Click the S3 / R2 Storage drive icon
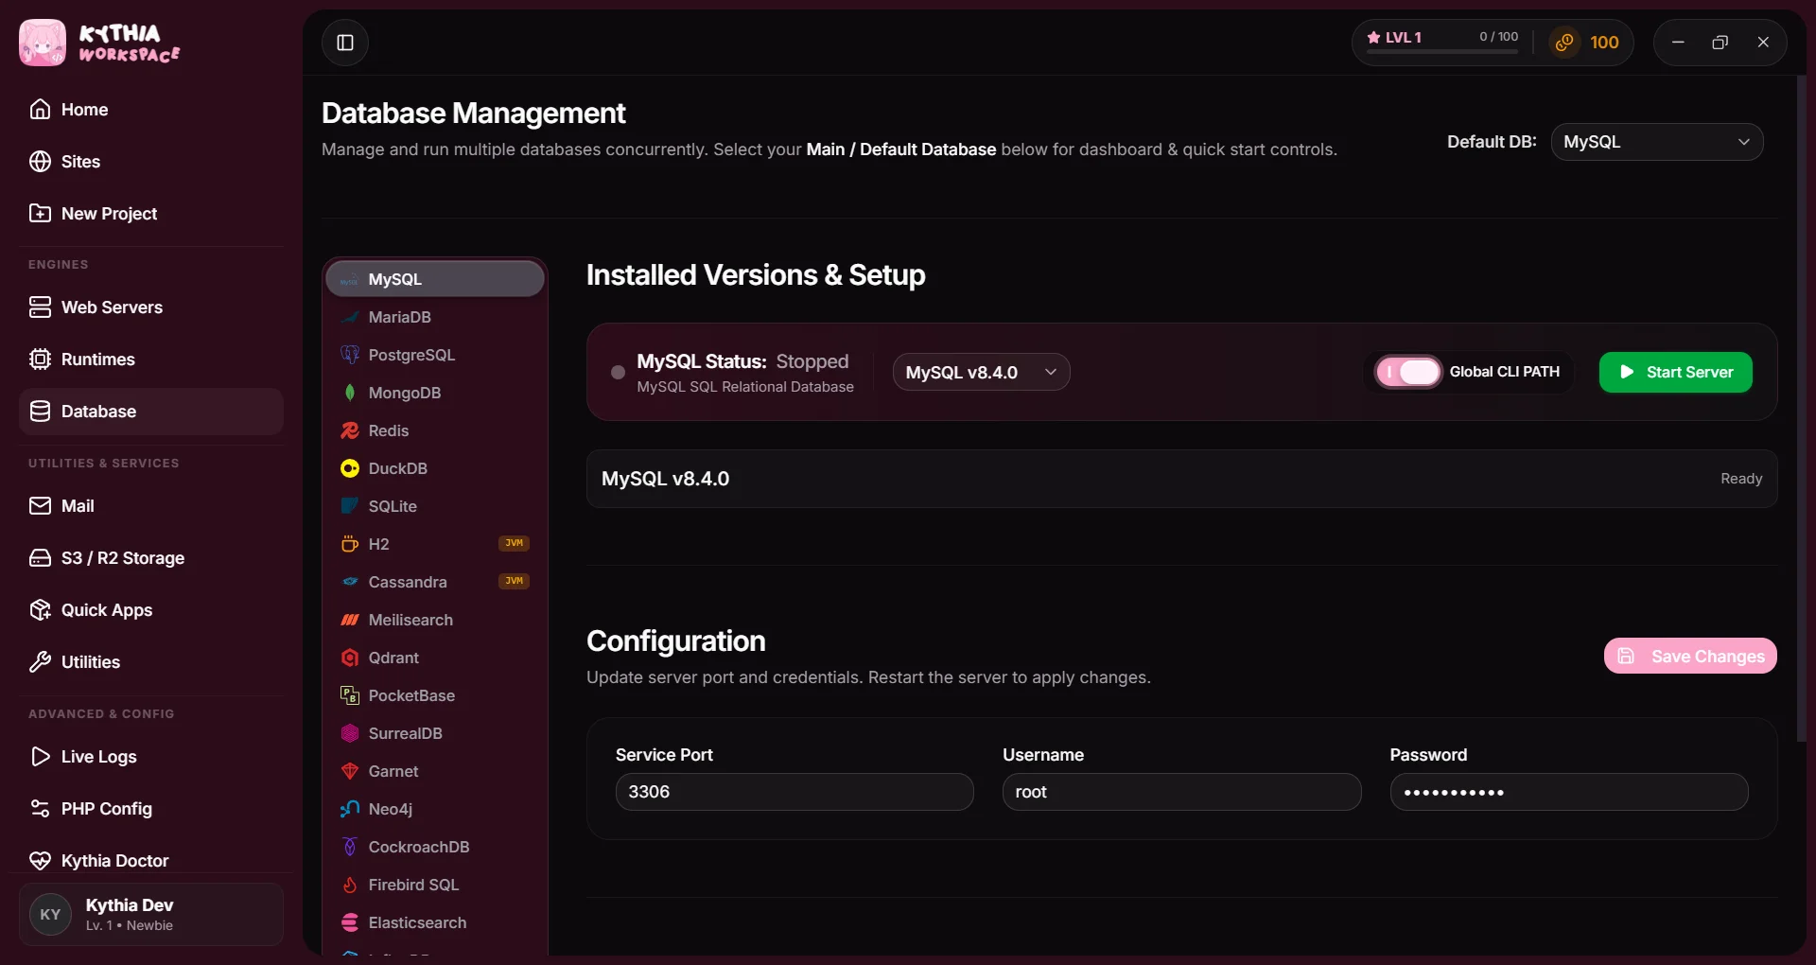The height and width of the screenshot is (965, 1816). point(40,558)
